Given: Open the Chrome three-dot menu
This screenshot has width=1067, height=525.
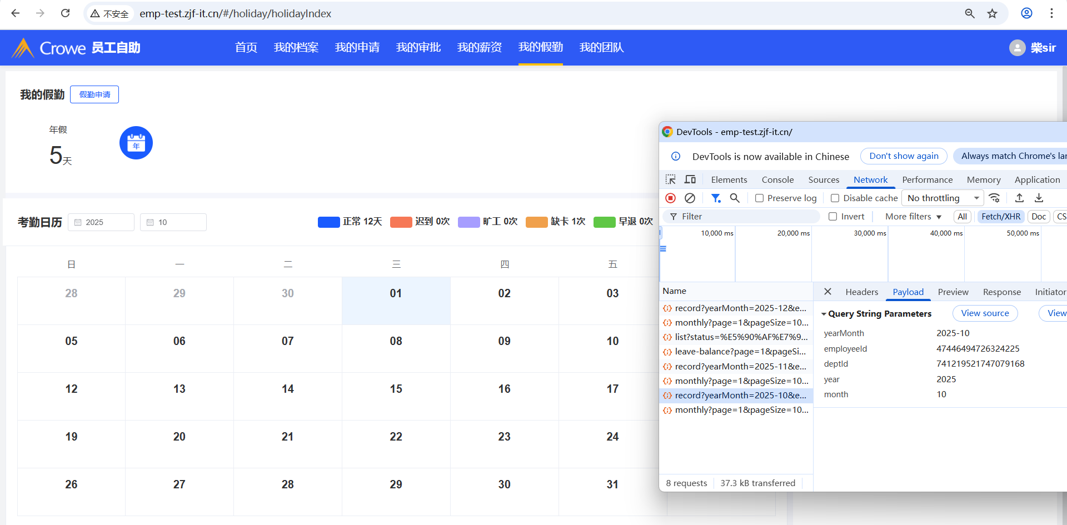Looking at the screenshot, I should (1051, 13).
